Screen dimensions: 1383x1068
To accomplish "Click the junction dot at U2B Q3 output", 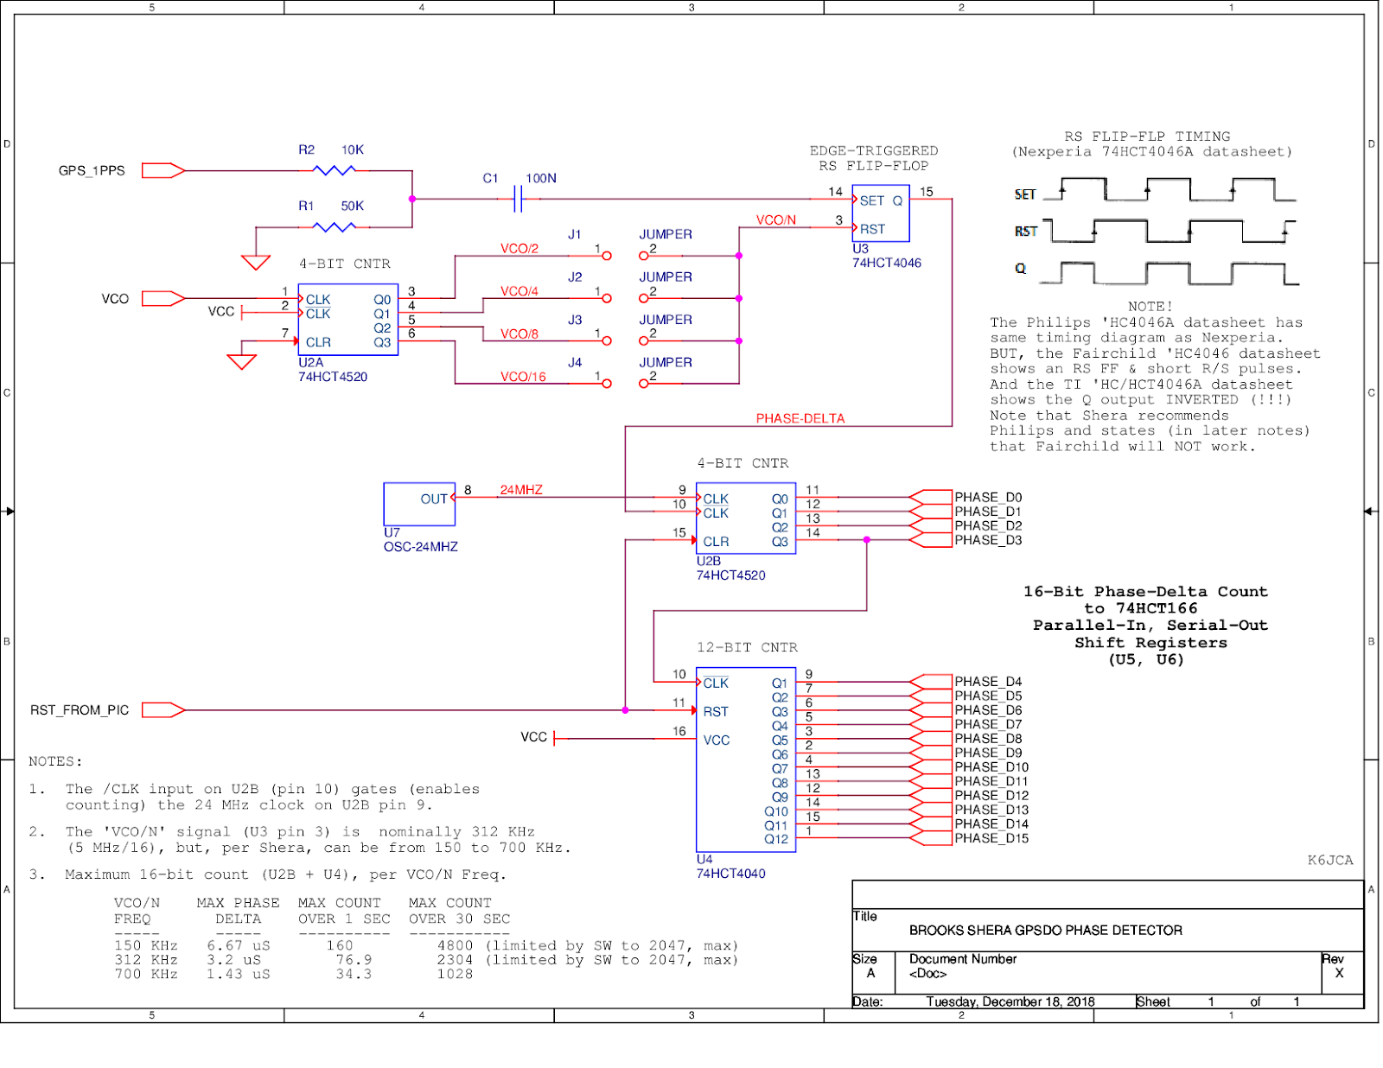I will pyautogui.click(x=867, y=540).
